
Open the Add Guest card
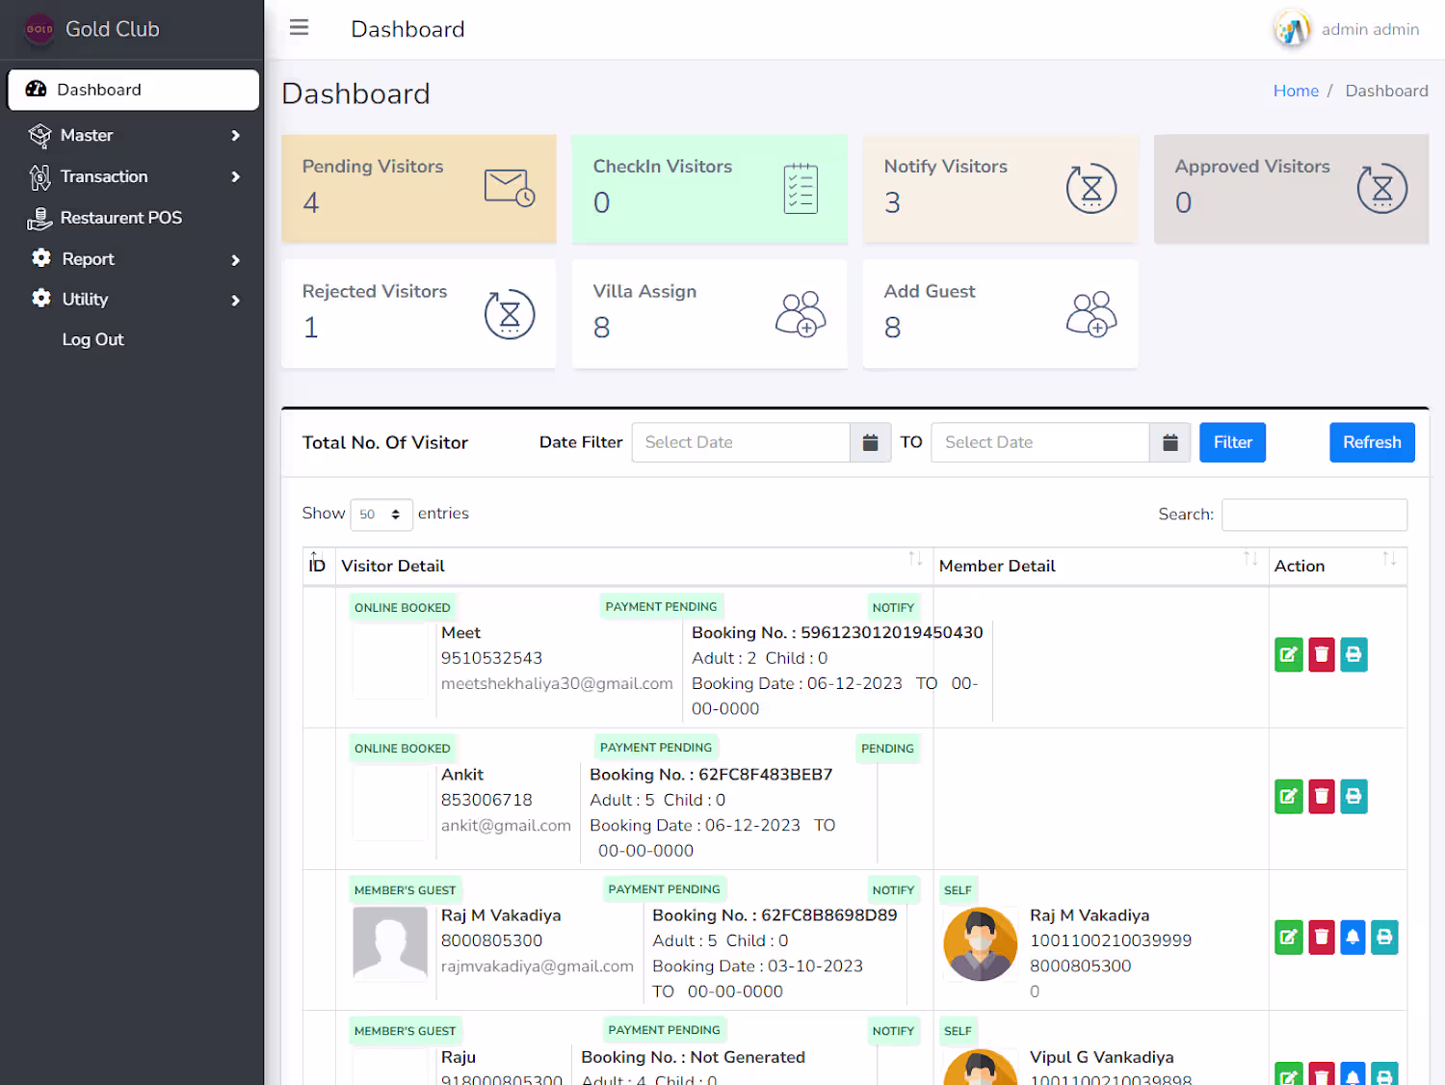[1001, 314]
